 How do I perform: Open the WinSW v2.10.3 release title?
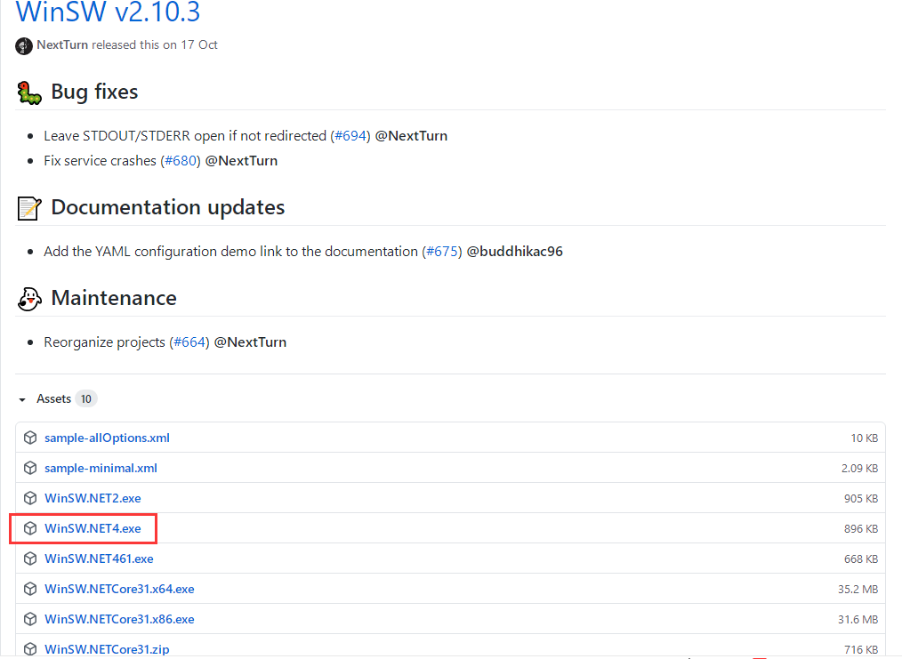(x=108, y=12)
